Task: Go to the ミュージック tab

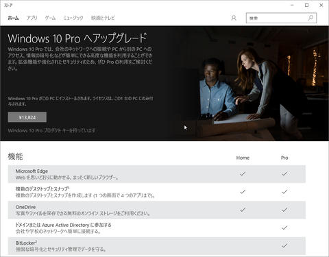Action: point(73,18)
